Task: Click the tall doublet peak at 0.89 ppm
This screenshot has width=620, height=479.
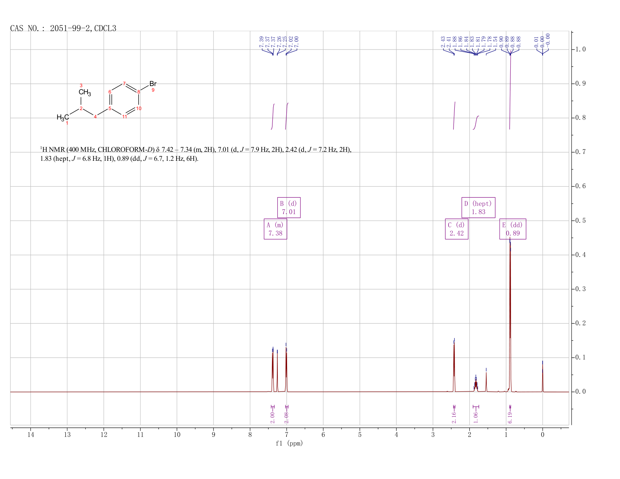Action: click(x=510, y=316)
